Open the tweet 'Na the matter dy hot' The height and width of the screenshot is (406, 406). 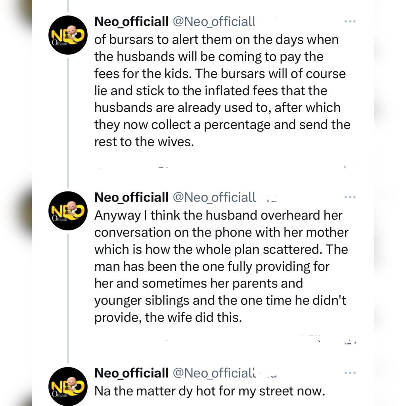[209, 391]
